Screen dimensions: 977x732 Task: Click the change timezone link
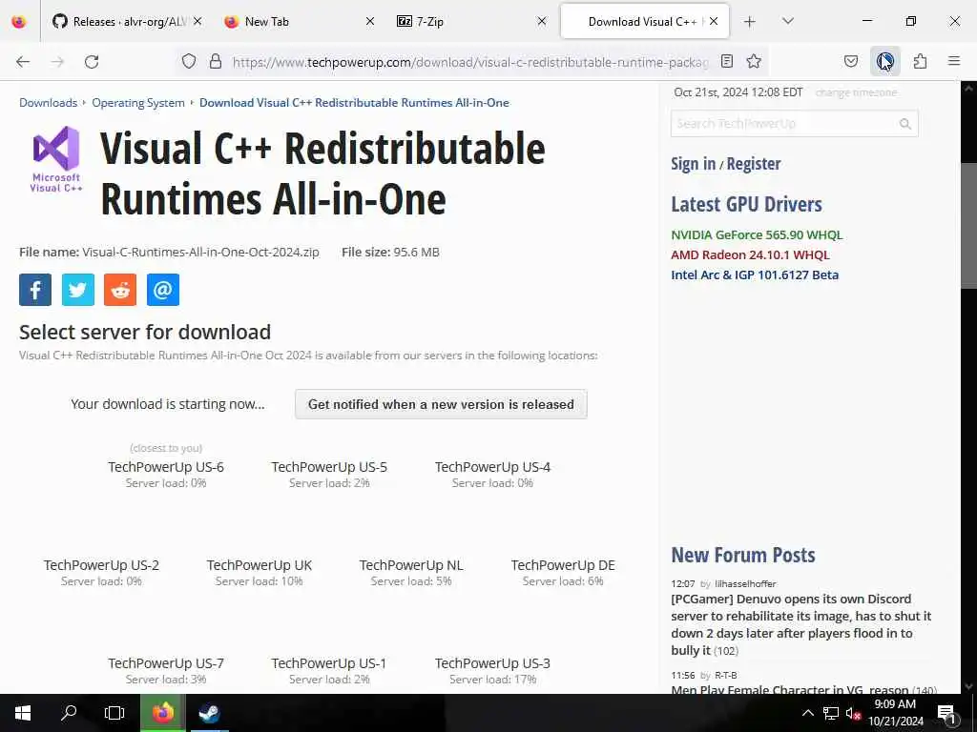tap(856, 92)
